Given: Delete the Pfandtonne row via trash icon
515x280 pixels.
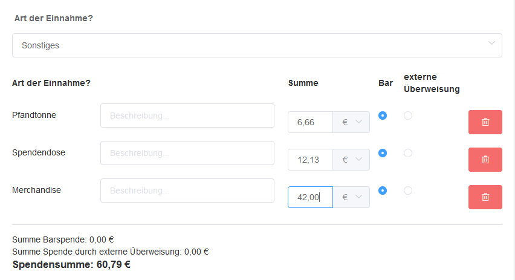Looking at the screenshot, I should (x=485, y=122).
